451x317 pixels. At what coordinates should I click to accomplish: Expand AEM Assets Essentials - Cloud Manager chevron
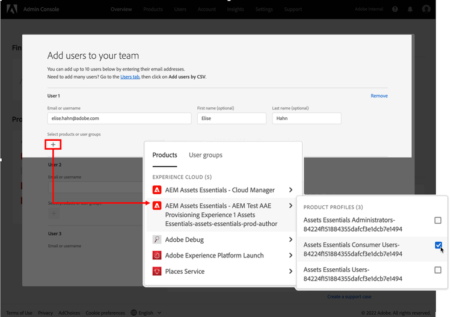pyautogui.click(x=290, y=190)
